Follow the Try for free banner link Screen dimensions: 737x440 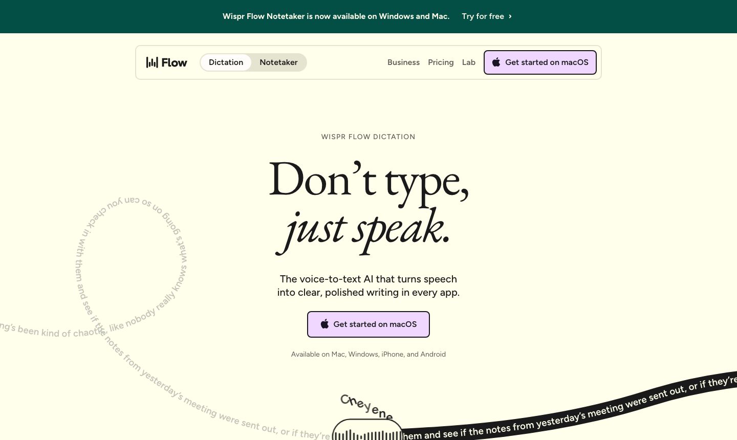pyautogui.click(x=487, y=16)
